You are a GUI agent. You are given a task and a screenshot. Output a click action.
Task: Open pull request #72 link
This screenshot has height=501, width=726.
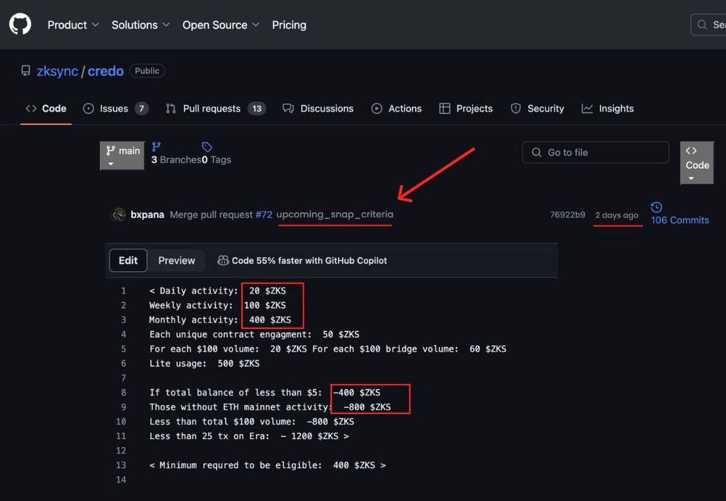264,215
